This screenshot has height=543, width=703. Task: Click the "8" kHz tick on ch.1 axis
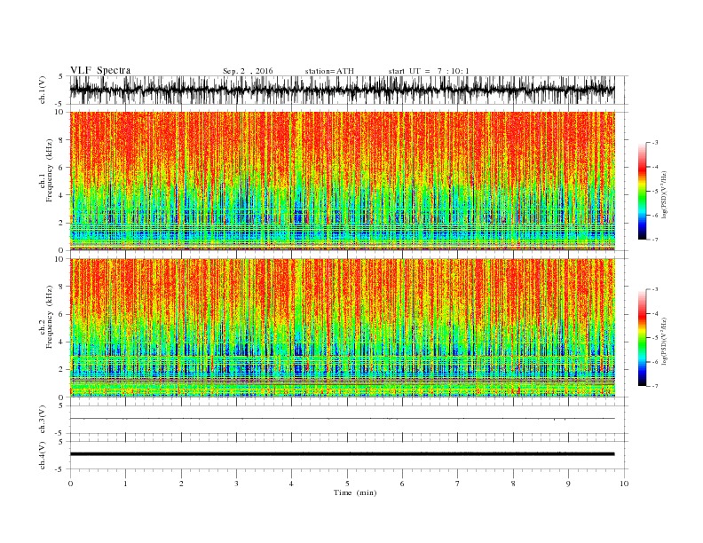[62, 140]
